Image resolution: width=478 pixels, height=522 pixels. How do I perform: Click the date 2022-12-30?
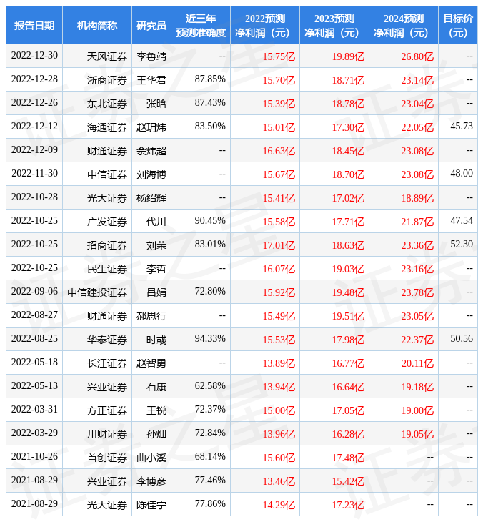(34, 55)
